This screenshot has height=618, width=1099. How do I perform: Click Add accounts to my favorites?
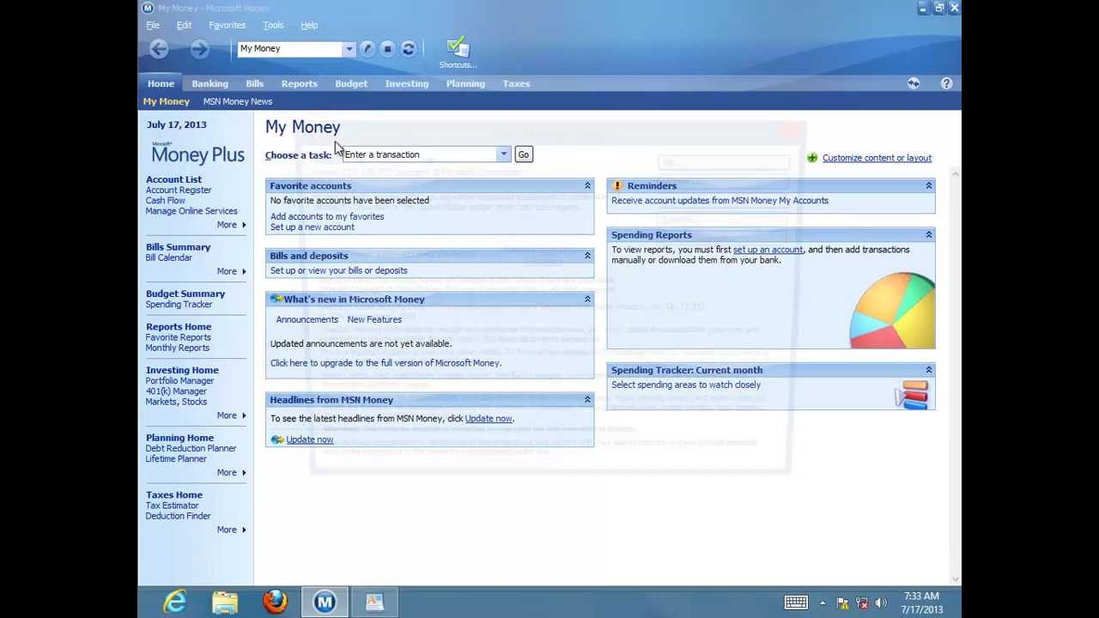327,216
